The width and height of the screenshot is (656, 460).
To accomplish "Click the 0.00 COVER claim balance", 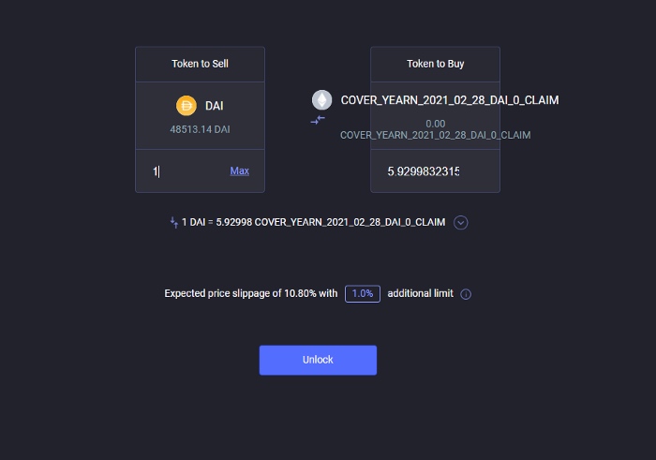I will [x=436, y=129].
